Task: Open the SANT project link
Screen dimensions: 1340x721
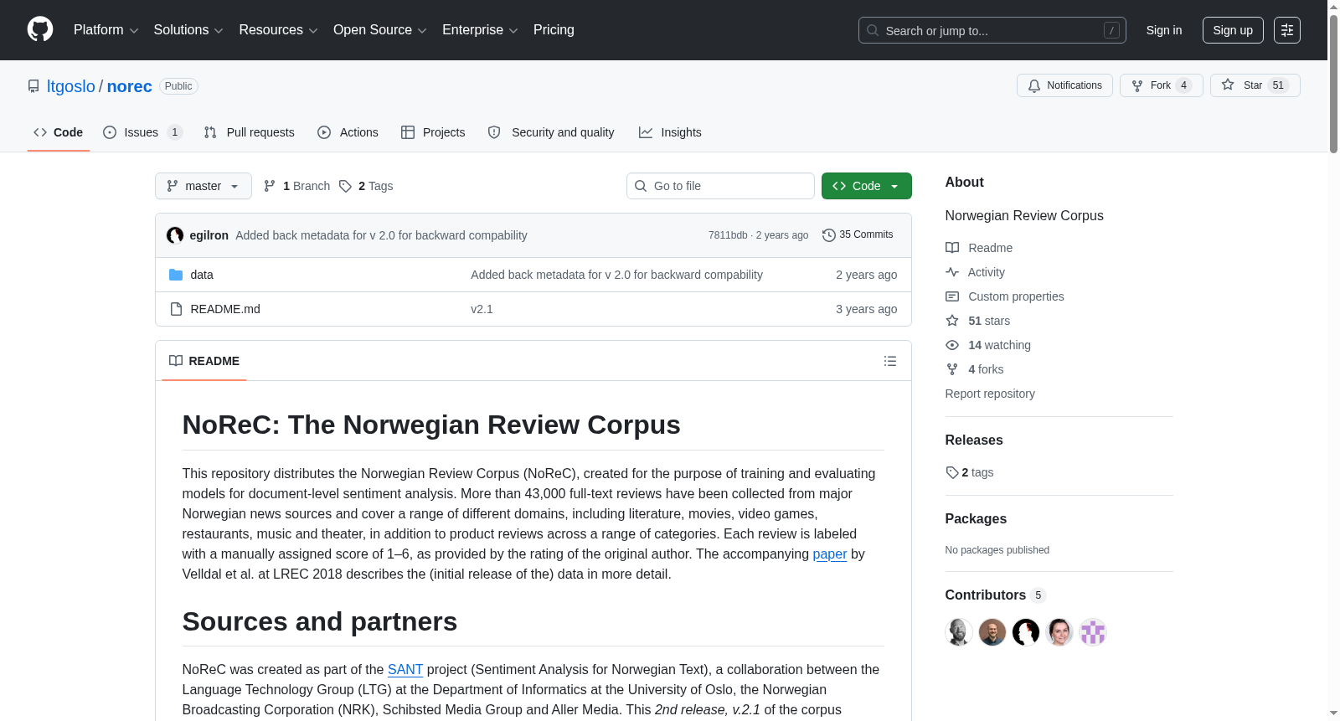Action: pyautogui.click(x=405, y=670)
